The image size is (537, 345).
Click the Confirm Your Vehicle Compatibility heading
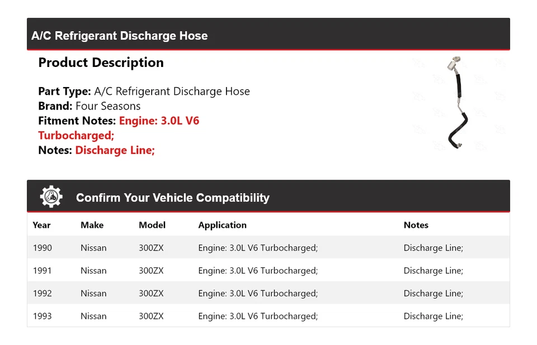[x=172, y=198]
